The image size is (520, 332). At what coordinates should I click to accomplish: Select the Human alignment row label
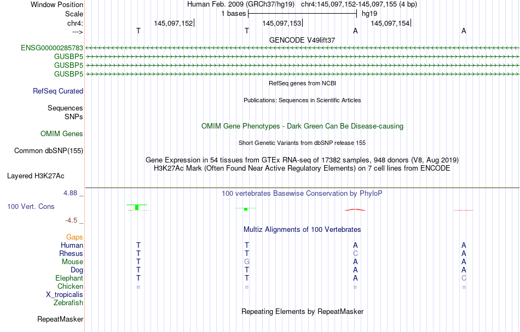72,245
